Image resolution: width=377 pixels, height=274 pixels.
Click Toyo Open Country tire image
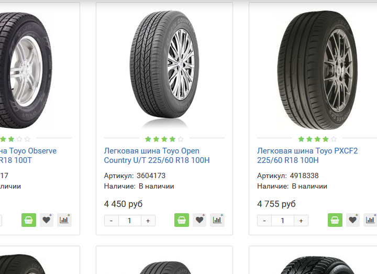[x=164, y=68]
